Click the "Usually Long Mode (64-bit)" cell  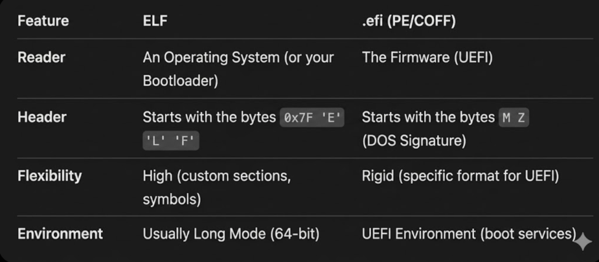click(x=231, y=234)
